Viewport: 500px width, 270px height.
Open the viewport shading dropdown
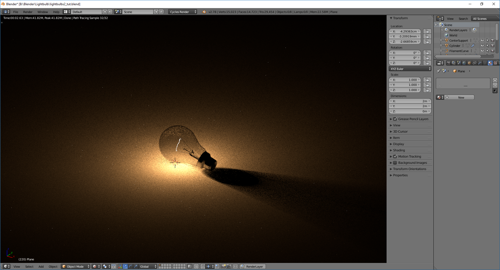coord(96,266)
